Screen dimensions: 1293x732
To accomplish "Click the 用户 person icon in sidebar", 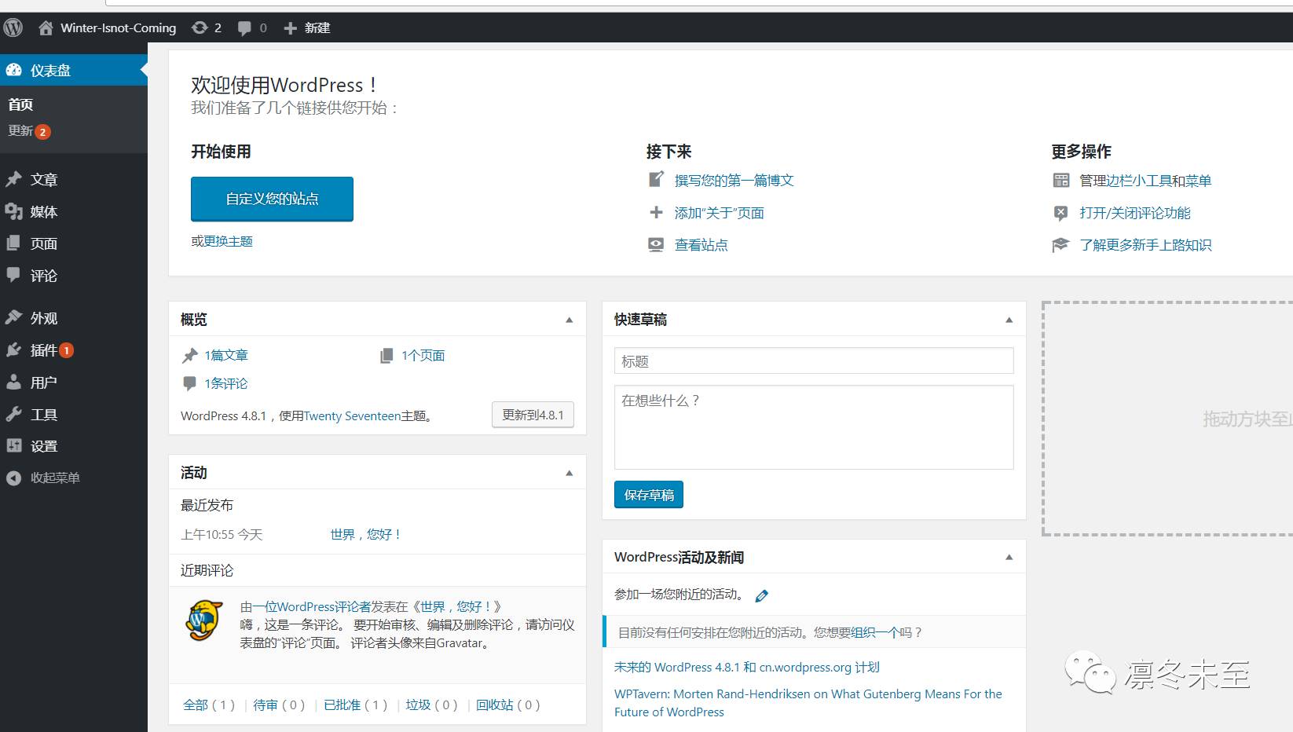I will click(x=14, y=382).
